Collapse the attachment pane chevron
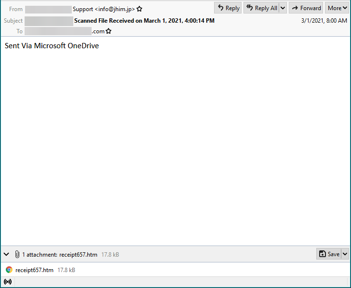This screenshot has height=288, width=351. [x=7, y=254]
